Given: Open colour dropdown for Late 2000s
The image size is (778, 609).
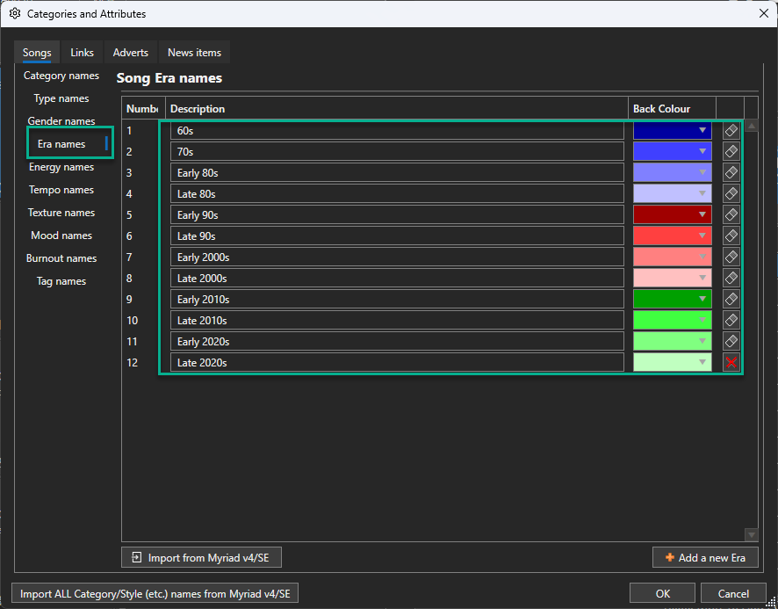Looking at the screenshot, I should pos(673,279).
